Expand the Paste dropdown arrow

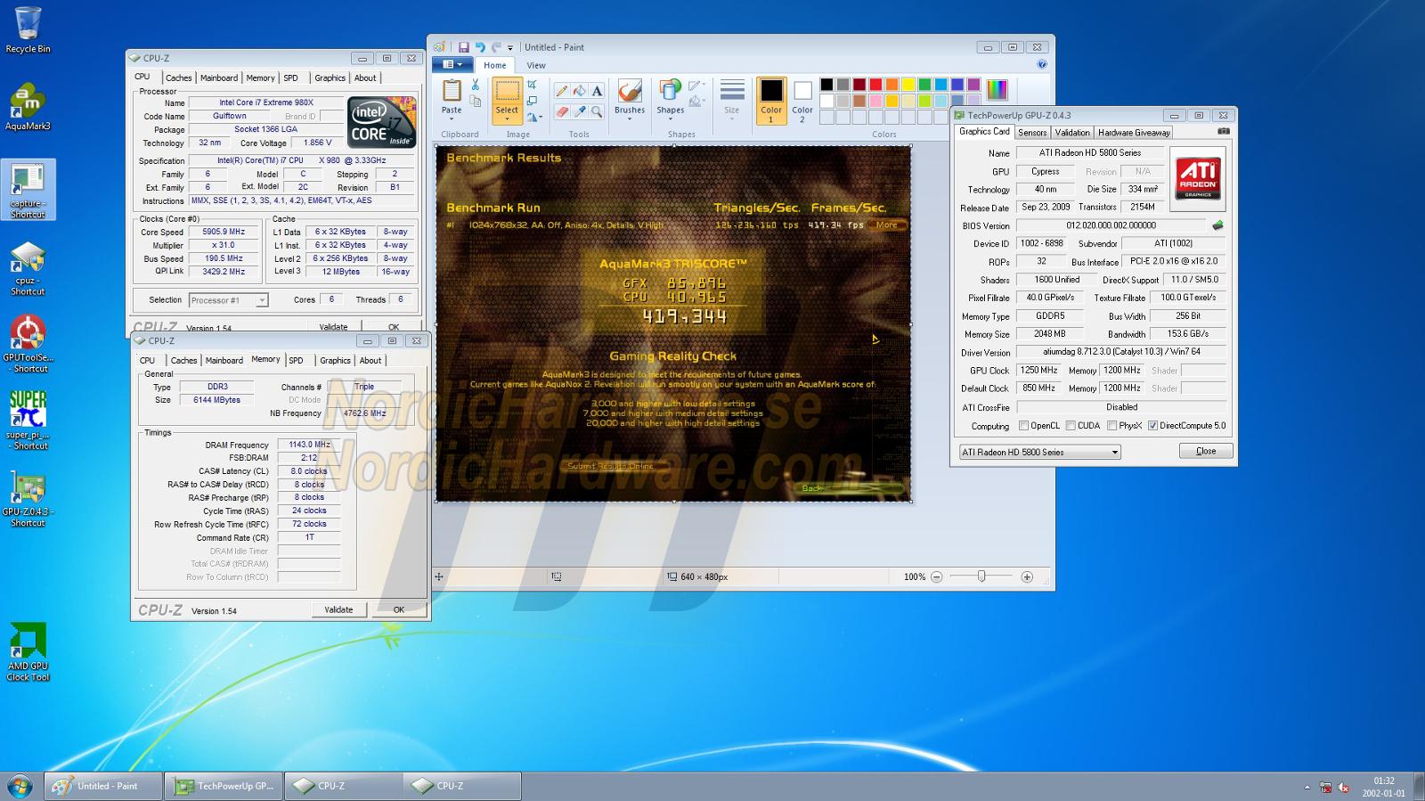pos(452,119)
